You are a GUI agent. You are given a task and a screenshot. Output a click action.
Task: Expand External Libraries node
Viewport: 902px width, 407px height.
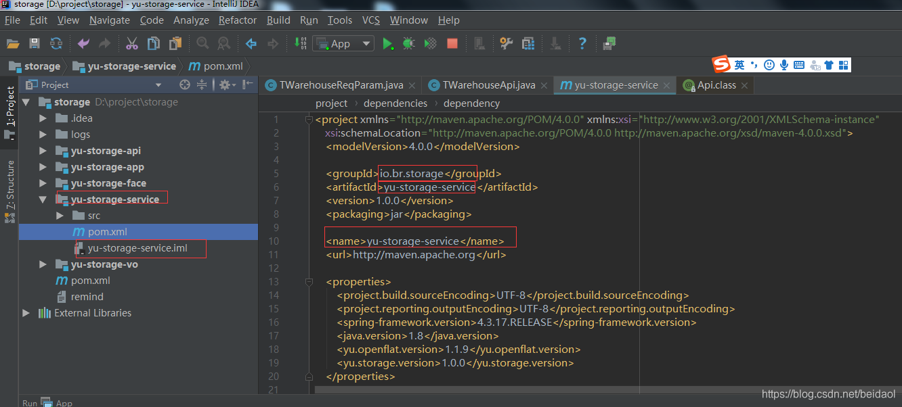[26, 313]
